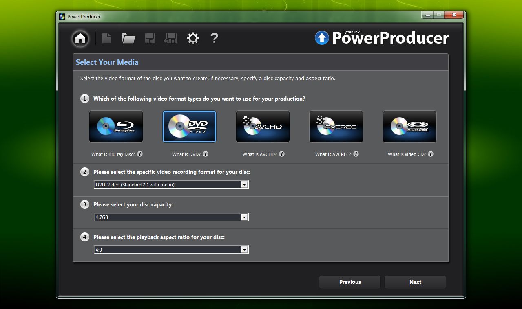Click the Previous button
Screen dimensions: 522x309
pyautogui.click(x=350, y=282)
